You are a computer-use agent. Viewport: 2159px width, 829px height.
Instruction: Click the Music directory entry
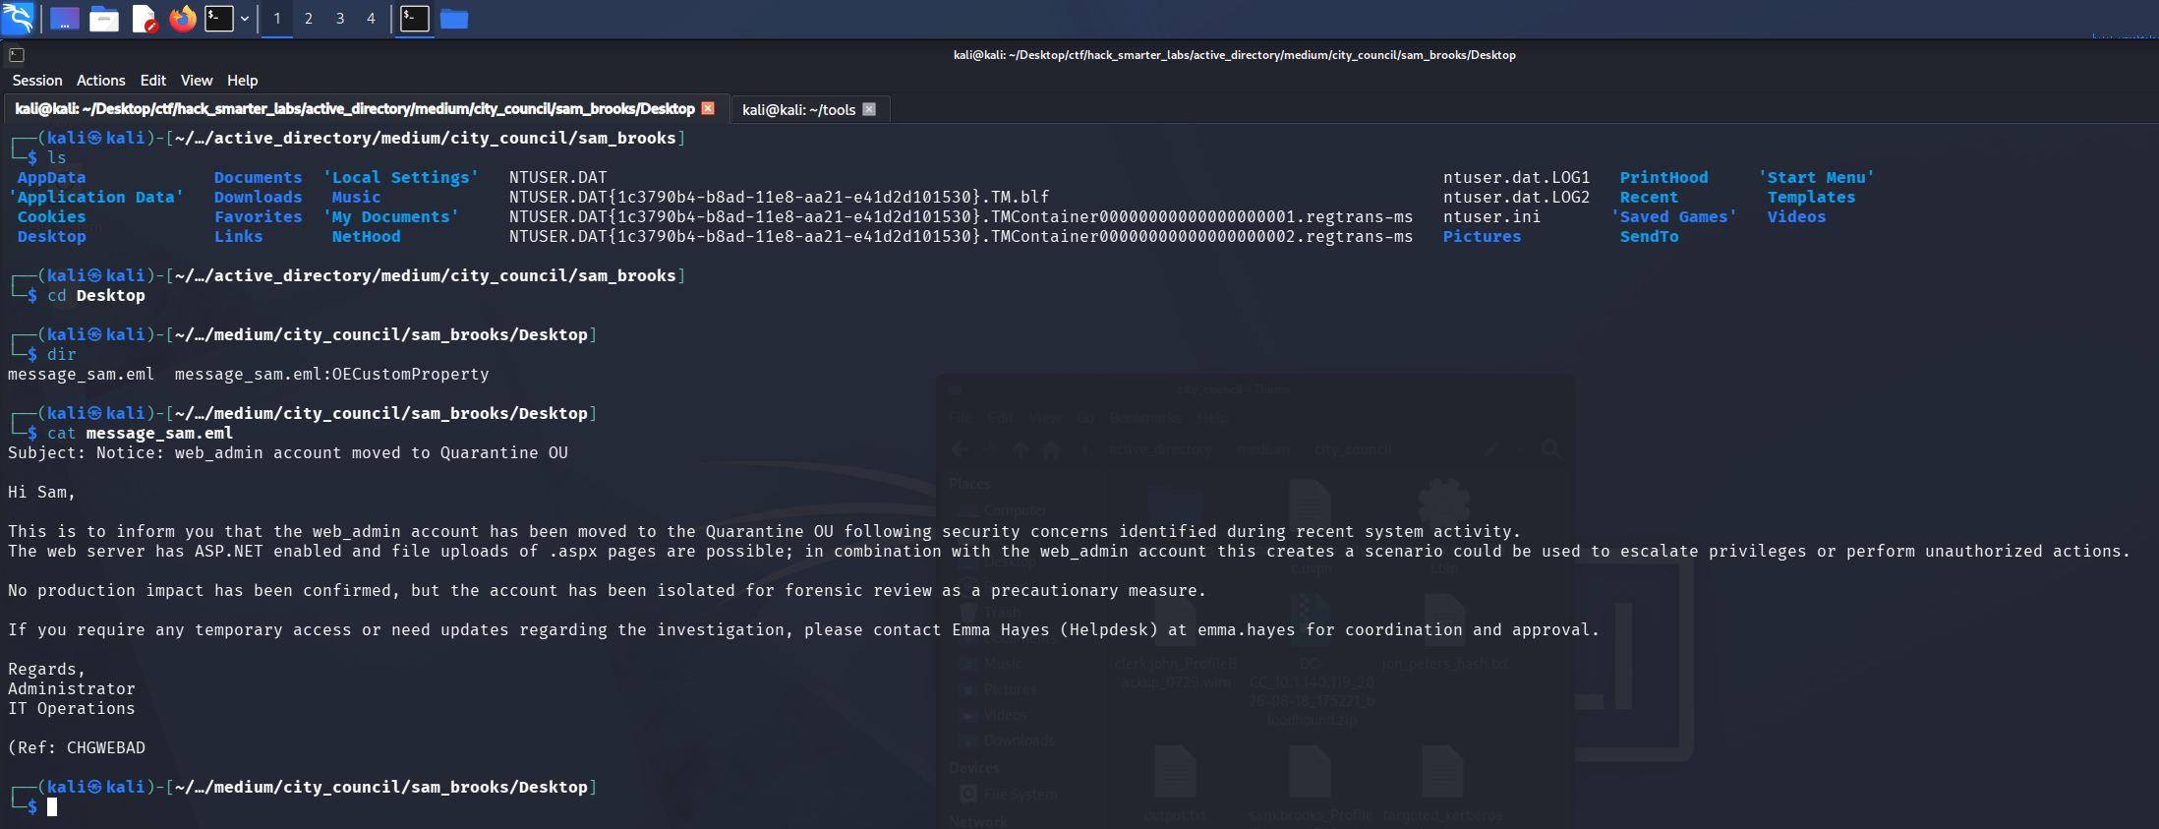tap(356, 198)
